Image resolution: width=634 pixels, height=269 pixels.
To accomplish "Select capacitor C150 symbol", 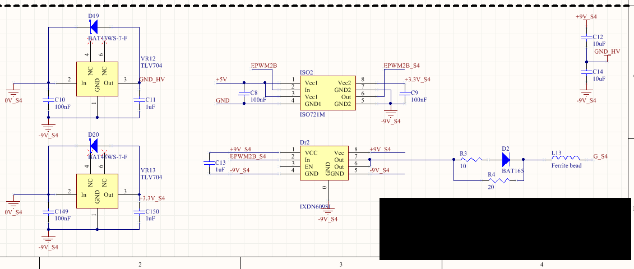I will point(139,211).
